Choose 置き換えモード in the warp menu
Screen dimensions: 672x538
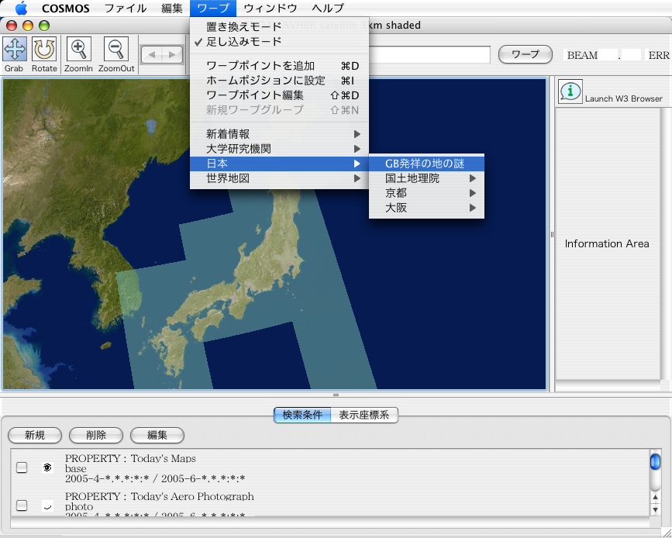click(x=279, y=26)
